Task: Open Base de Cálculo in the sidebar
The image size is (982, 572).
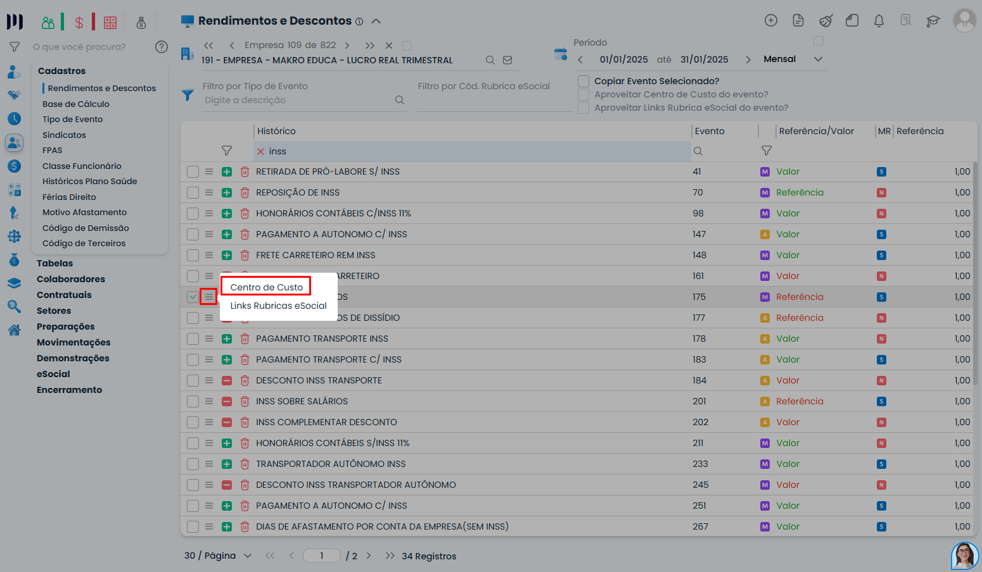Action: point(76,104)
